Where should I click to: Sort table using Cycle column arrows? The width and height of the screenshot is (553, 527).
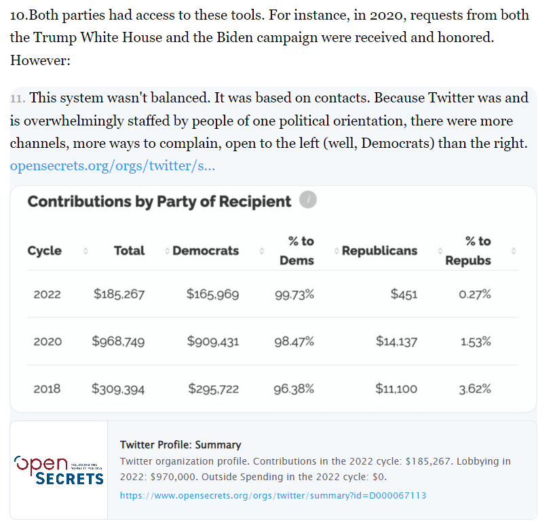tap(85, 251)
